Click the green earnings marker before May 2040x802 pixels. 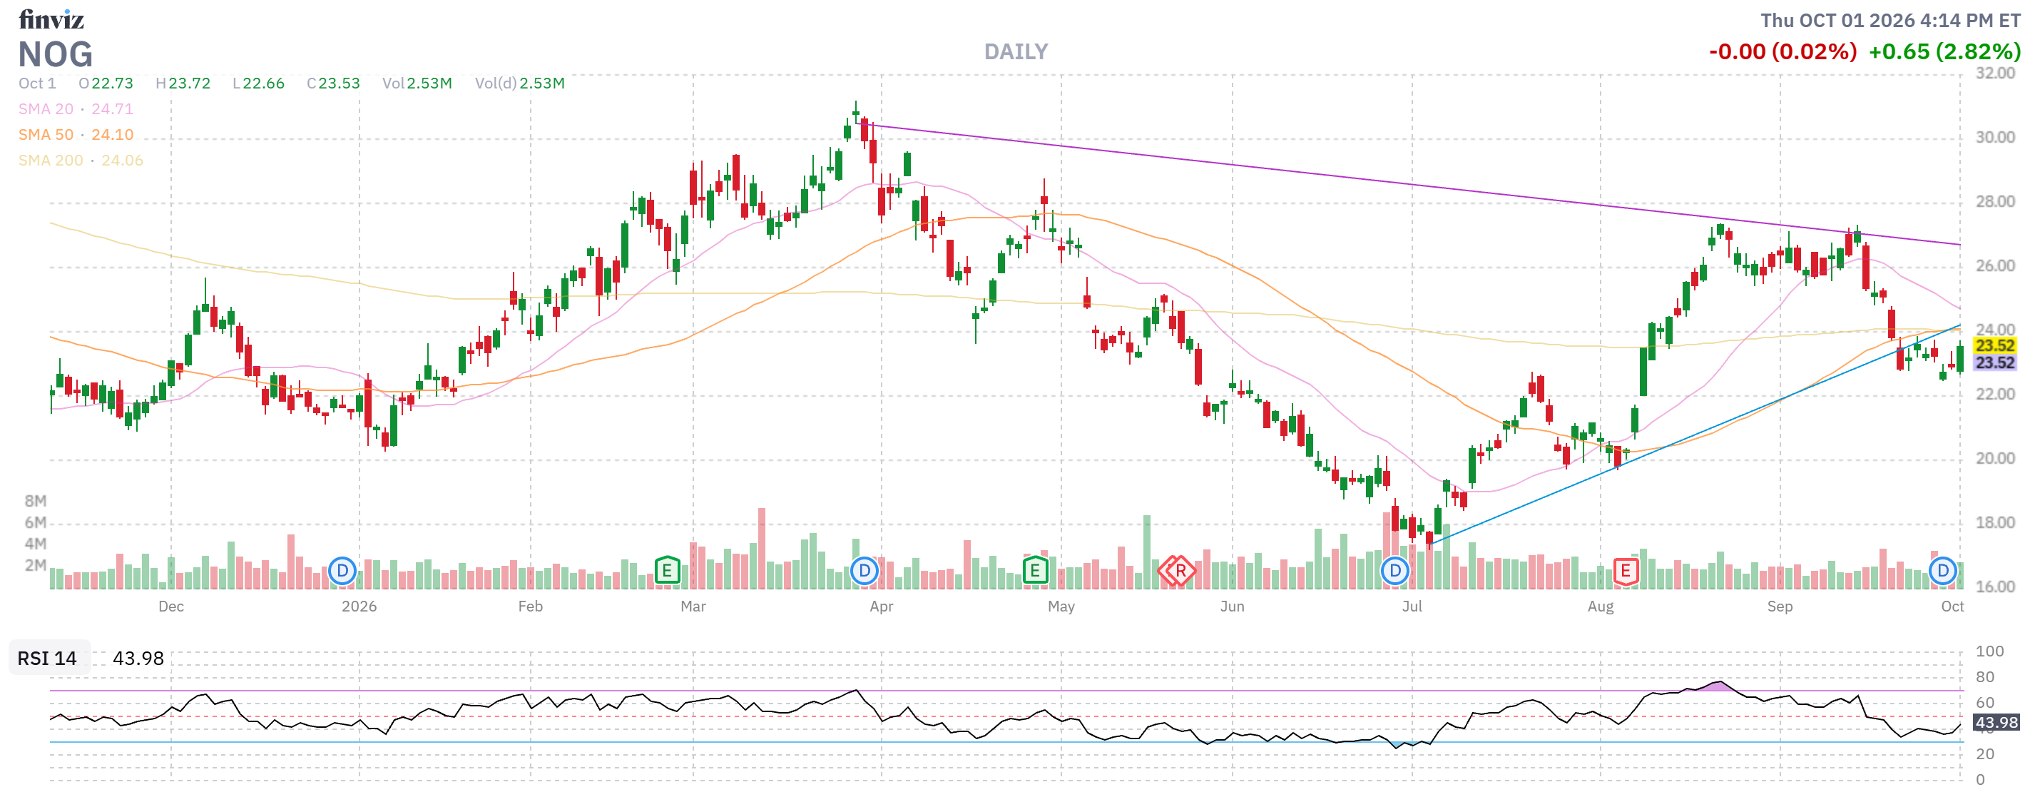click(1034, 571)
